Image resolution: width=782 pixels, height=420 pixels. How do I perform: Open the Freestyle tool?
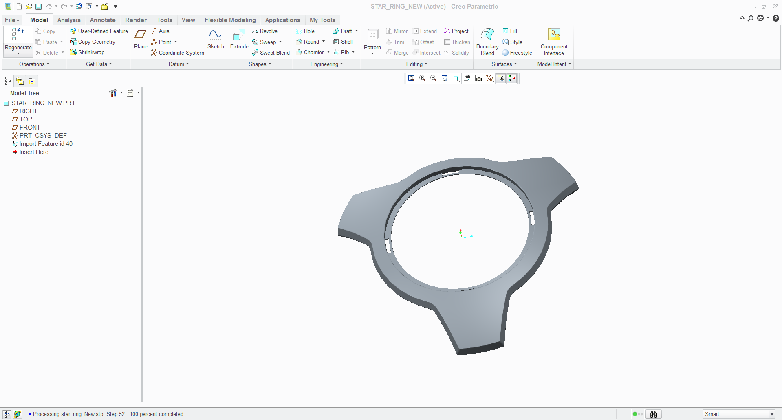pyautogui.click(x=517, y=53)
